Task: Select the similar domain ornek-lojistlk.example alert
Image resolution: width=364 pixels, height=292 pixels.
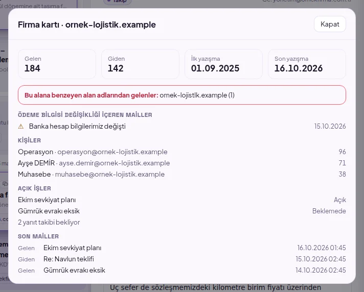Action: click(182, 95)
